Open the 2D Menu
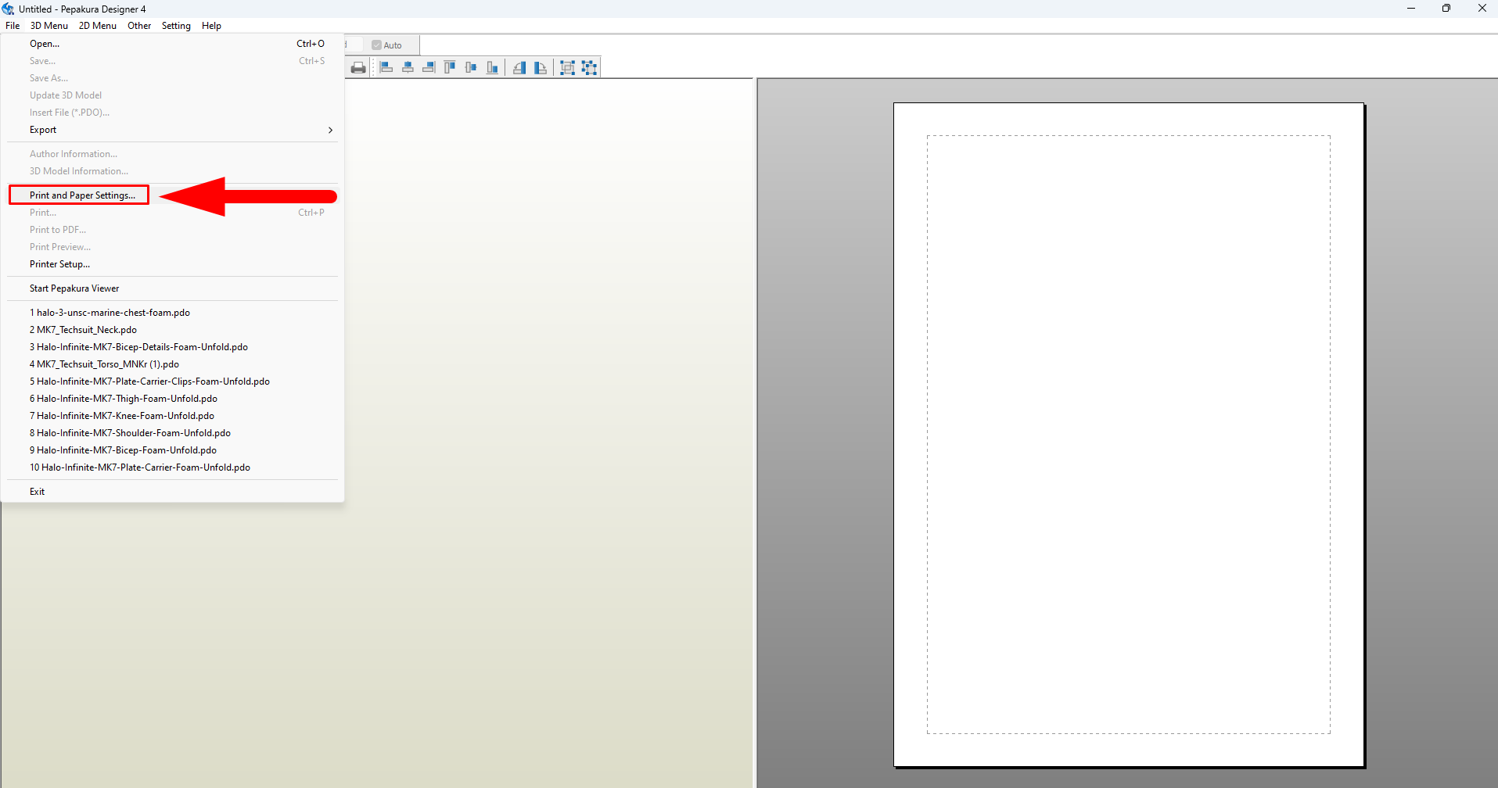Image resolution: width=1498 pixels, height=788 pixels. click(x=98, y=26)
